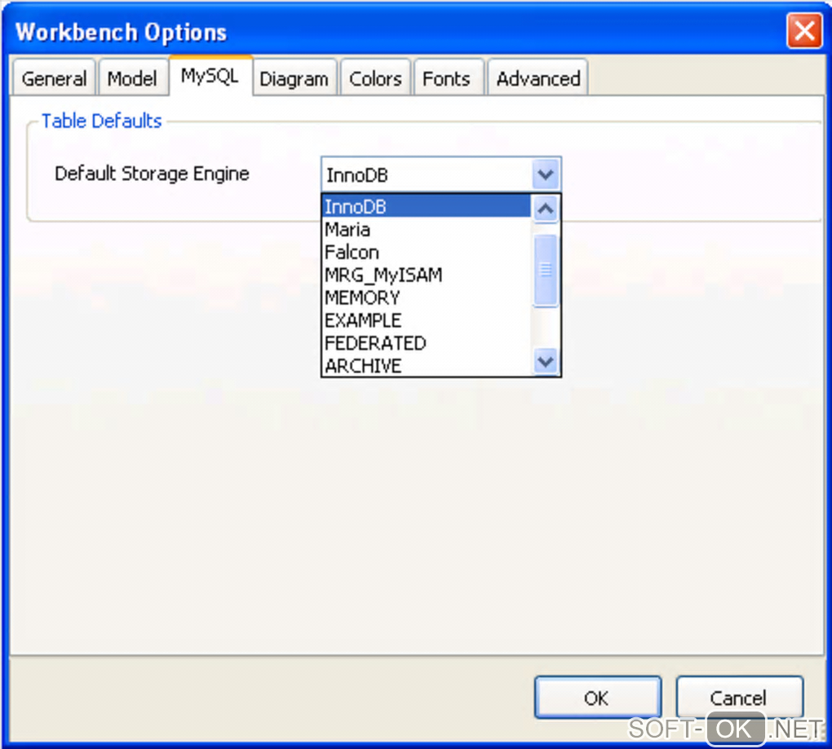This screenshot has height=749, width=832.
Task: Pick FEDERATED from the list
Action: [x=426, y=343]
